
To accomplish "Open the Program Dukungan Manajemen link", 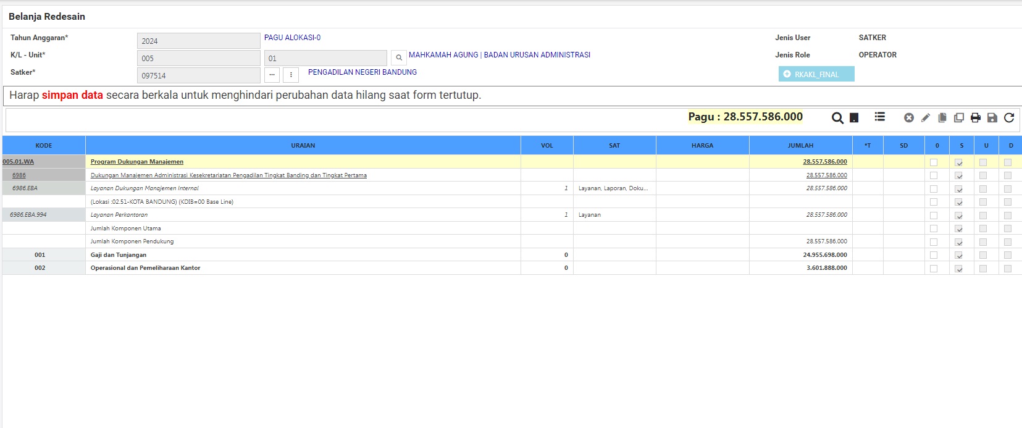I will tap(137, 162).
